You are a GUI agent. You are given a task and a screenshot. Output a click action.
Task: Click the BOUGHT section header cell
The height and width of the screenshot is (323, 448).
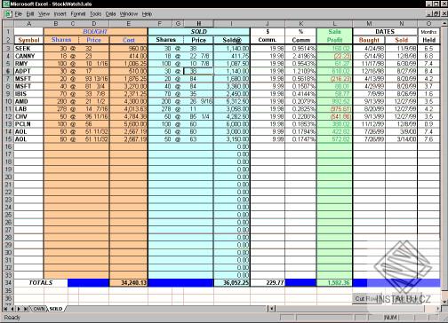pos(95,32)
